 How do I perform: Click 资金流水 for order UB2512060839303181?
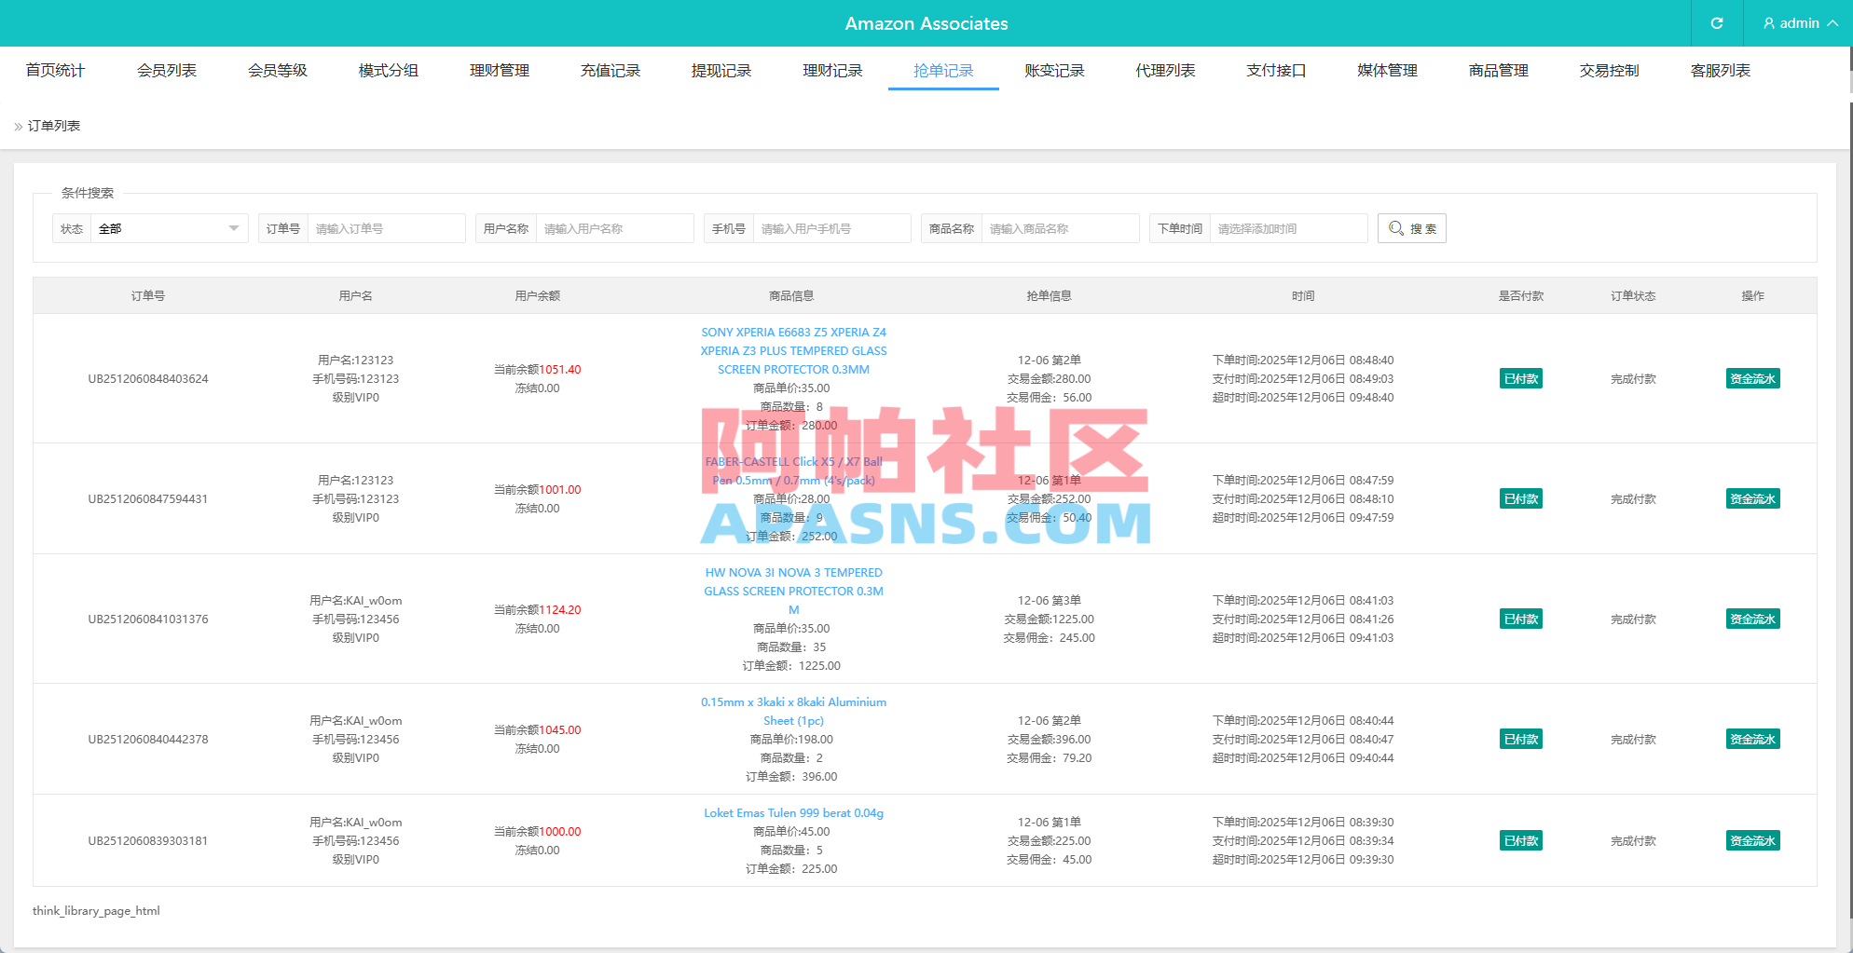point(1752,840)
